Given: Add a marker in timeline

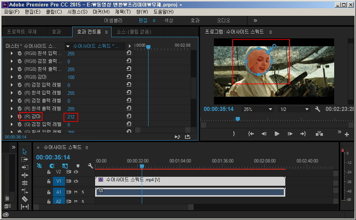Looking at the screenshot, I should pyautogui.click(x=78, y=166).
